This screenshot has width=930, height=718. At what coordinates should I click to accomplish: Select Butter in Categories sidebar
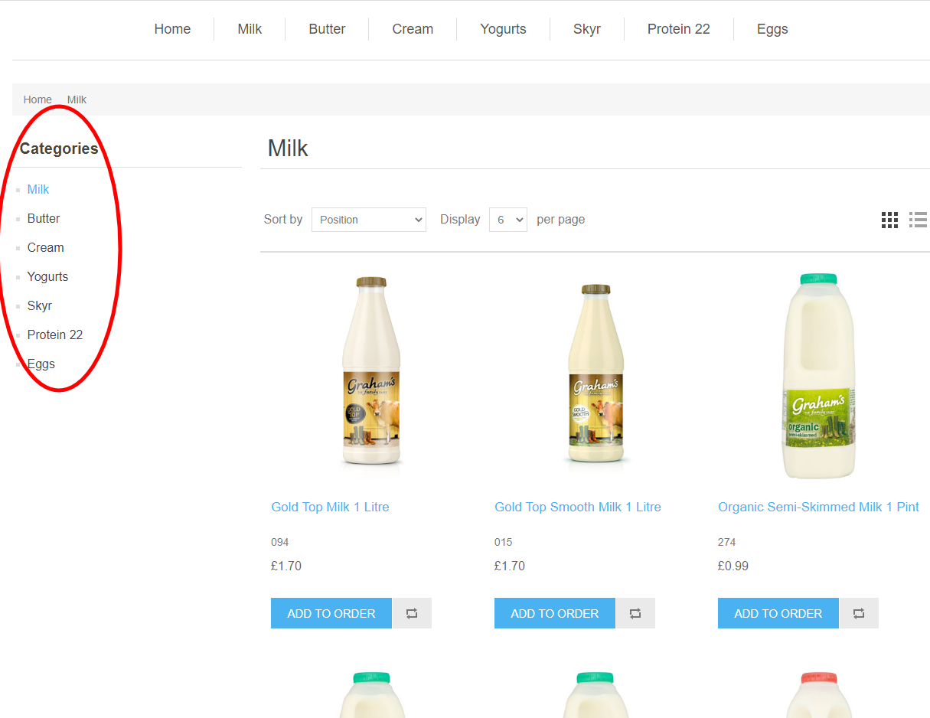(44, 218)
